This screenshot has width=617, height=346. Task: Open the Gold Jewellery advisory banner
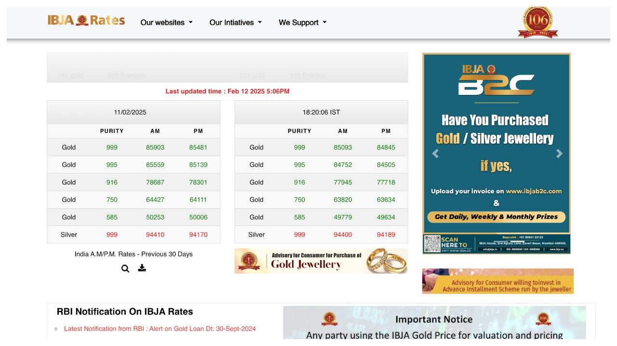click(x=321, y=261)
